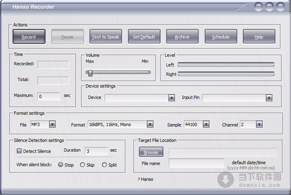Select the Stop radio option
Viewport: 291px width, 195px height.
[x=61, y=165]
